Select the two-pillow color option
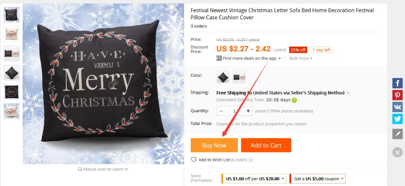This screenshot has height=186, width=405. coord(239,77)
